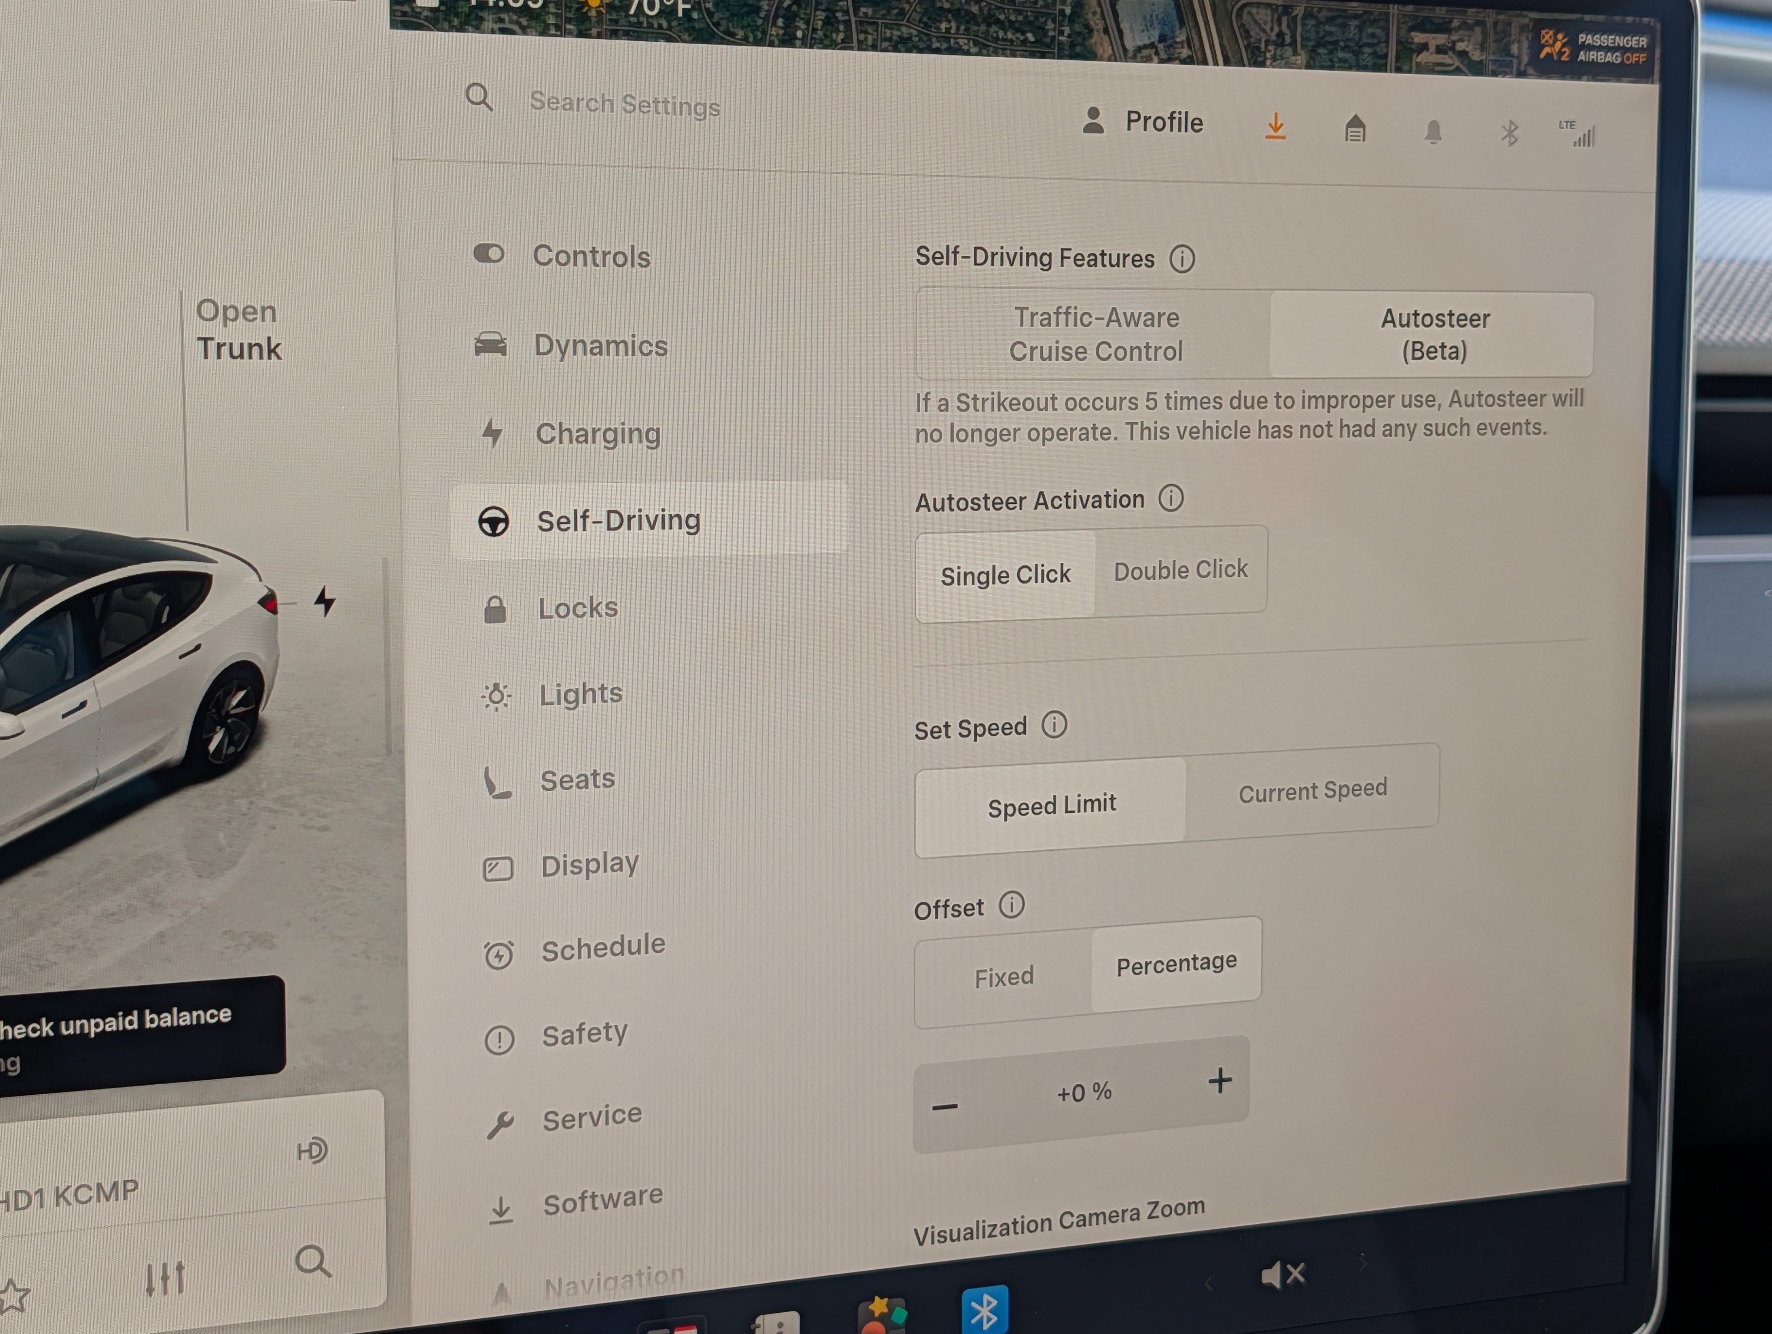
Task: Tap Open Trunk on the car view
Action: 239,330
